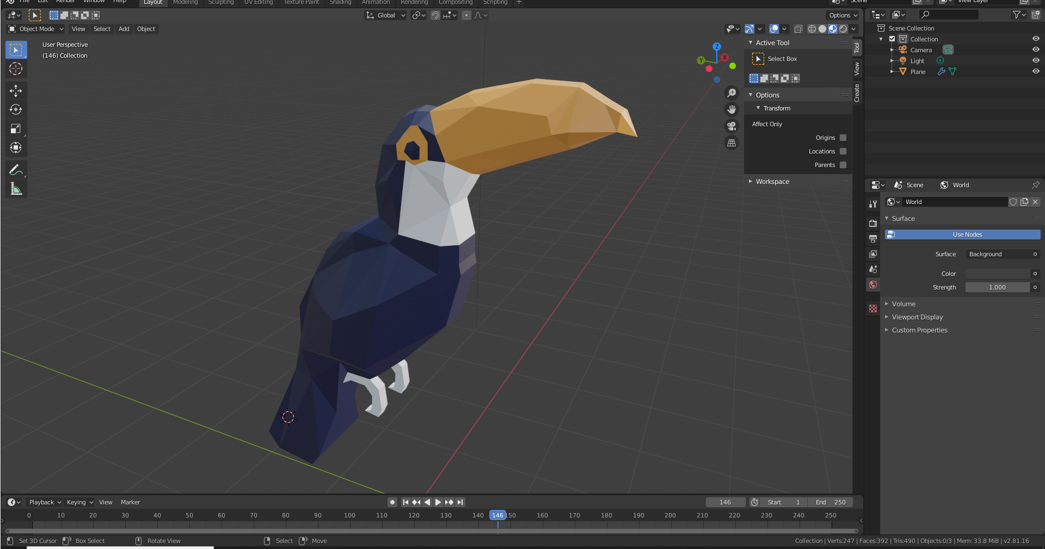Click the current frame field showing 146
Image resolution: width=1045 pixels, height=549 pixels.
click(x=726, y=502)
